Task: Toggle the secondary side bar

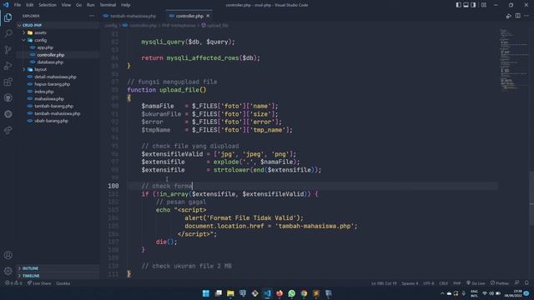Action: [473, 5]
